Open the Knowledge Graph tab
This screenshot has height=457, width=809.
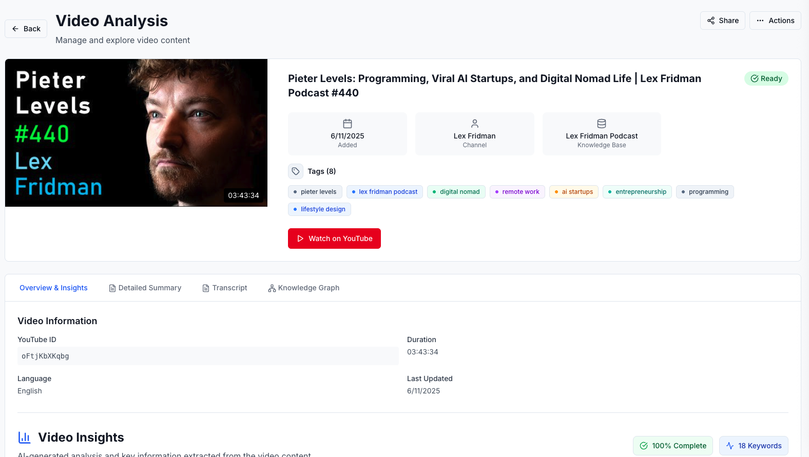(x=303, y=288)
